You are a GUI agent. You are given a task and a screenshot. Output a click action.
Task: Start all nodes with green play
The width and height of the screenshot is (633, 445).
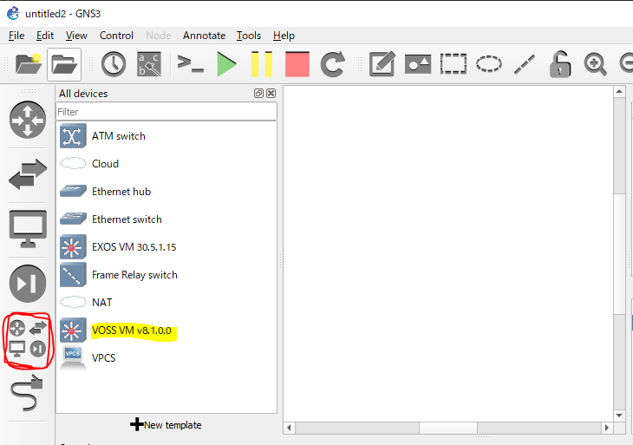tap(226, 64)
